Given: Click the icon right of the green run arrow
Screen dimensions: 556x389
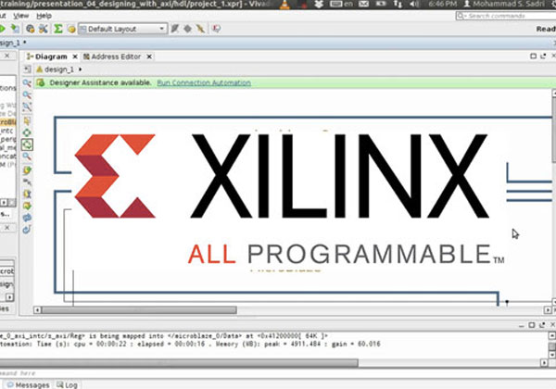Looking at the screenshot, I should click(x=15, y=29).
